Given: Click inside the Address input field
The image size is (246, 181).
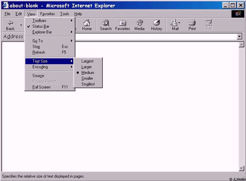Looking at the screenshot, I should (x=156, y=36).
